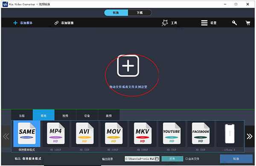Select the SAME keep original format icon
Image resolution: width=256 pixels, height=166 pixels.
tap(27, 133)
